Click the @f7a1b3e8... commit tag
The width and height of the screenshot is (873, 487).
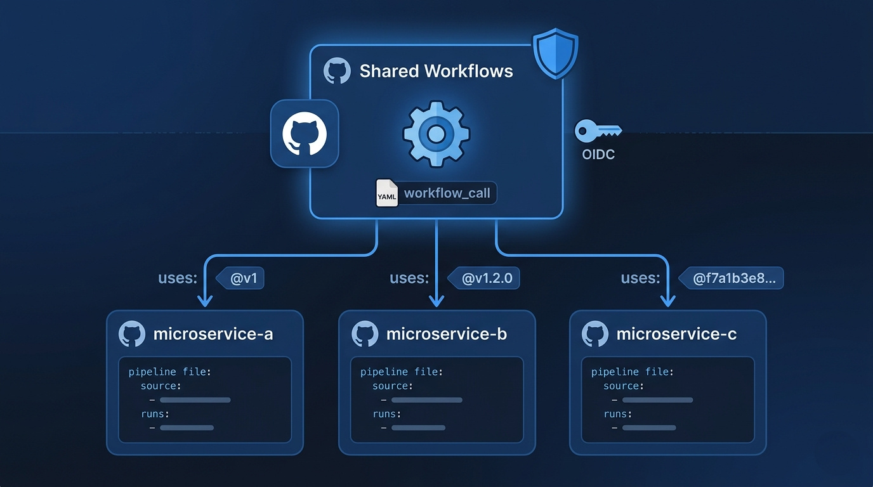point(731,278)
